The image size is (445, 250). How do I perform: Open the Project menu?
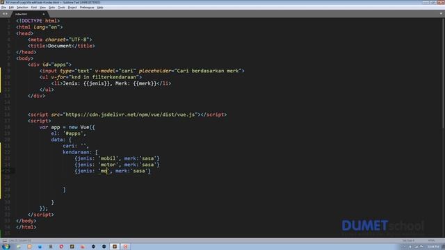(x=72, y=8)
